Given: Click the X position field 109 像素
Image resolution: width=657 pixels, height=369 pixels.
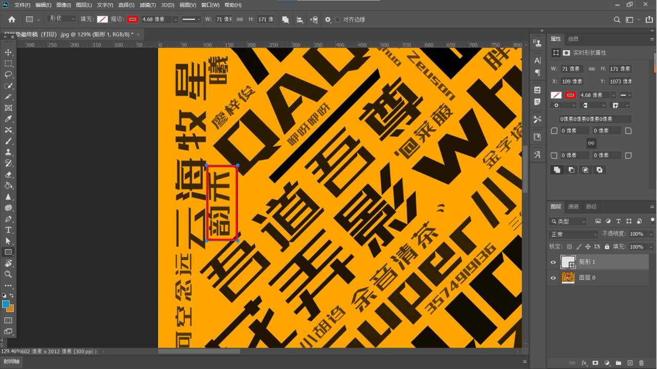Looking at the screenshot, I should (x=572, y=81).
